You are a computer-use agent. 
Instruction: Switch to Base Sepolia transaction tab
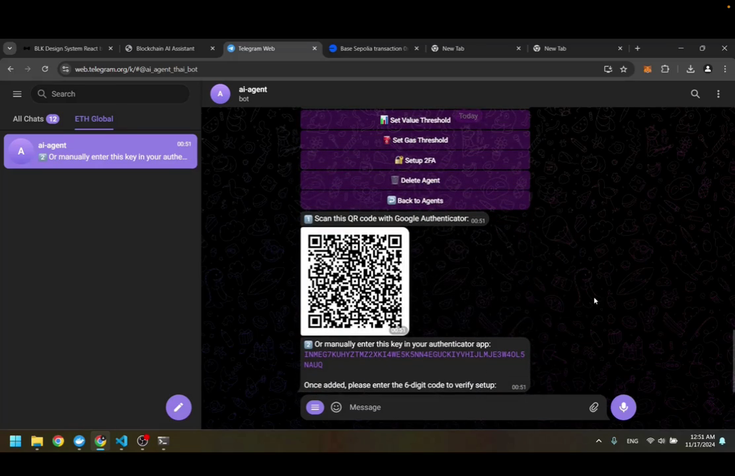[374, 48]
